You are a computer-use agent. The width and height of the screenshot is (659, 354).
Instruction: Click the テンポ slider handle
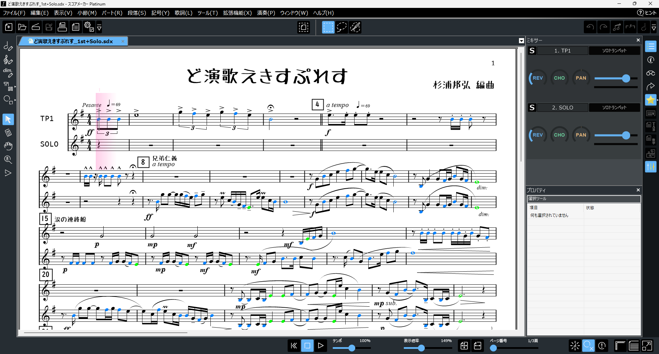pyautogui.click(x=352, y=348)
